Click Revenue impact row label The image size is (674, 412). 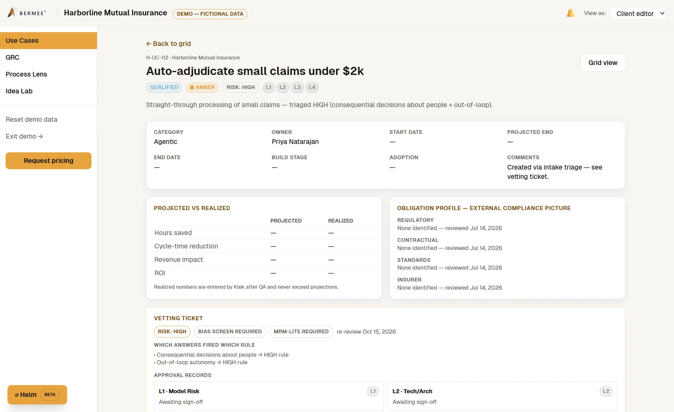point(179,260)
